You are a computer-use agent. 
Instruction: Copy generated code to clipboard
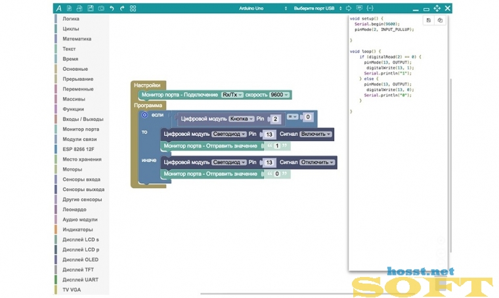pyautogui.click(x=440, y=20)
